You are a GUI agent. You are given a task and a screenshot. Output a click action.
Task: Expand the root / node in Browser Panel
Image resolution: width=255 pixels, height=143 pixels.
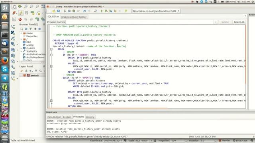(x=21, y=39)
